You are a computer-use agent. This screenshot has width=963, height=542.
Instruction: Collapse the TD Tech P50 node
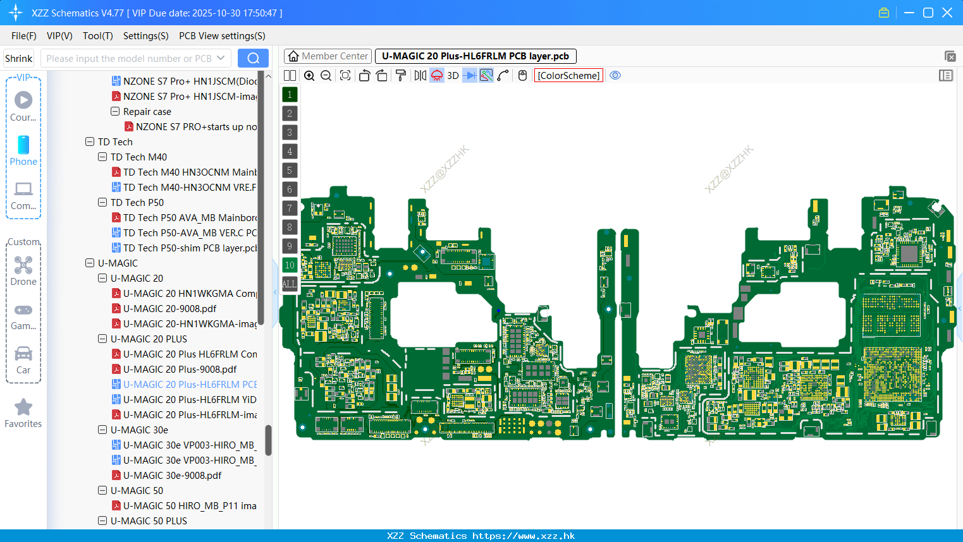click(x=102, y=202)
